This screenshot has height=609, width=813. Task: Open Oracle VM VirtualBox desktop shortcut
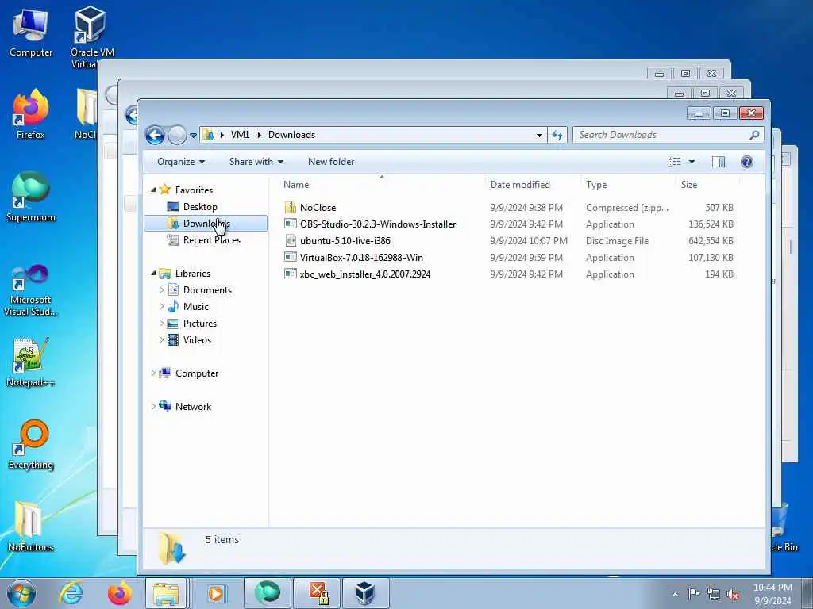pos(92,36)
